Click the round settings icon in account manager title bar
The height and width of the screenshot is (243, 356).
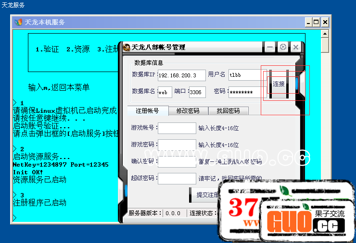(x=283, y=47)
